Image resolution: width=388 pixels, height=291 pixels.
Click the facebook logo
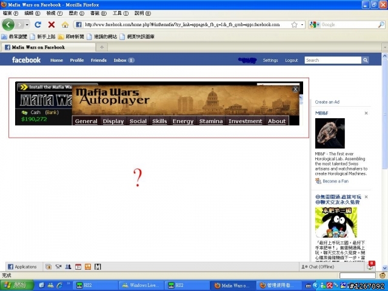[x=26, y=60]
